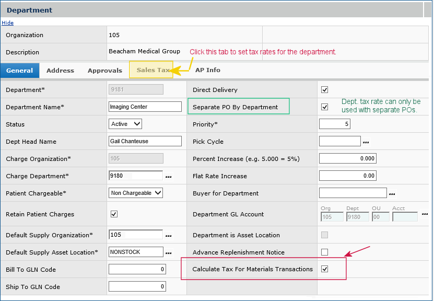Open lookup icon beside Default Supply Organization
434x301 pixels.
tap(168, 235)
